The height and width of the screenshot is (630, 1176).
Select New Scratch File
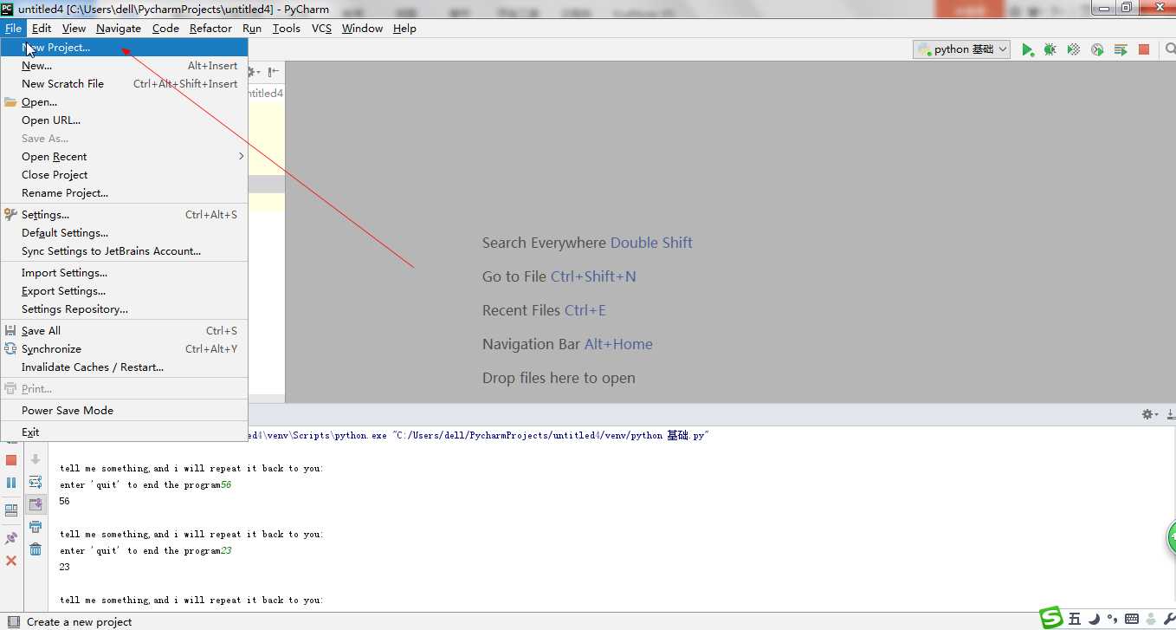coord(124,84)
